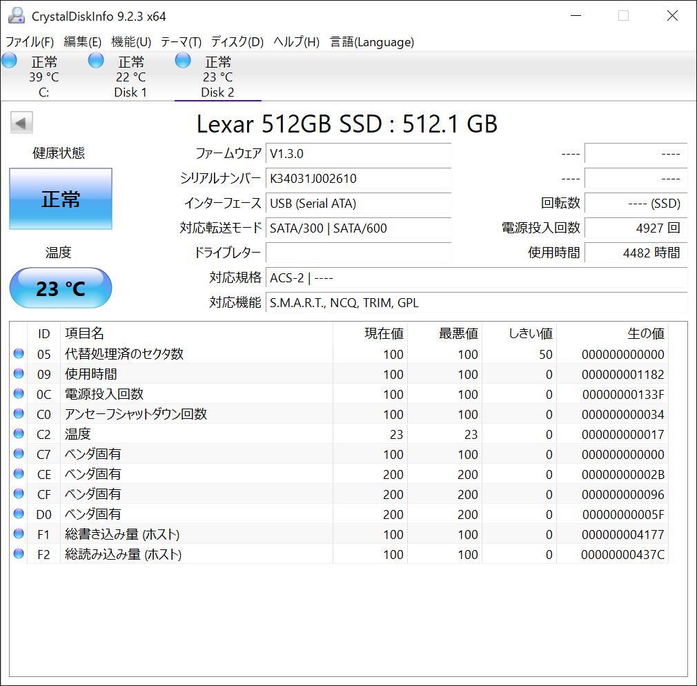Image resolution: width=697 pixels, height=686 pixels.
Task: Click status orb for attribute CE row
Action: pyautogui.click(x=19, y=473)
